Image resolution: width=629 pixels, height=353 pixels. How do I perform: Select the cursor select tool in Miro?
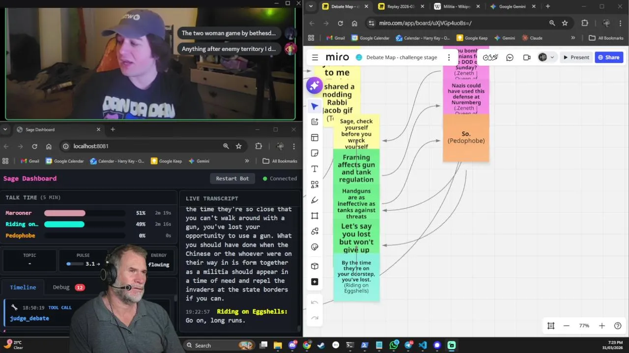(x=314, y=106)
